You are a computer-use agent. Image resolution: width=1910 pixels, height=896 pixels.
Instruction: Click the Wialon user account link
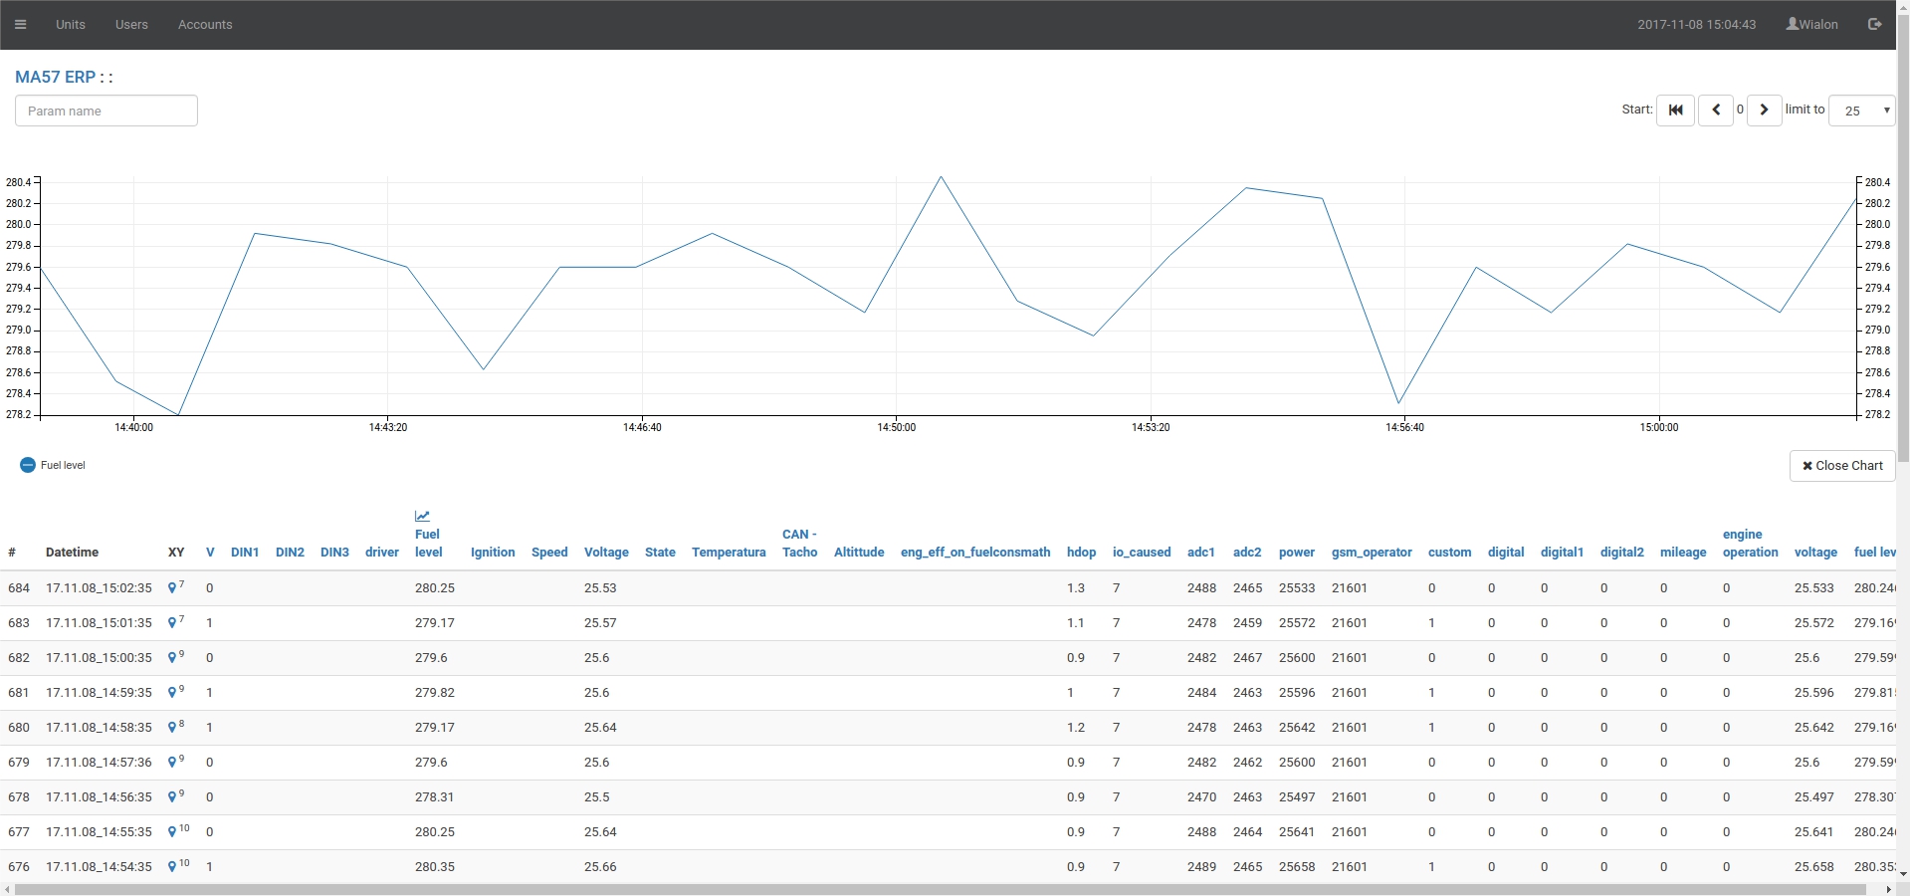click(1811, 25)
